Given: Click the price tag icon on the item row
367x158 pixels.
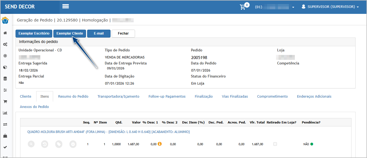Looking at the screenshot, I should [59, 144].
